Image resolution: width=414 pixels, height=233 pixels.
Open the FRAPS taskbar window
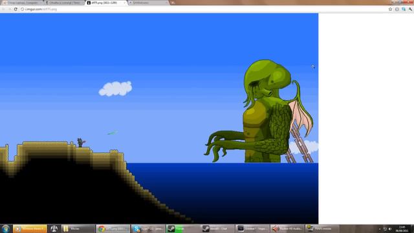(322, 228)
